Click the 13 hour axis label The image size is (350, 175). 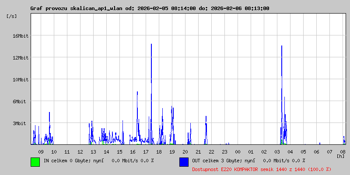pos(93,152)
